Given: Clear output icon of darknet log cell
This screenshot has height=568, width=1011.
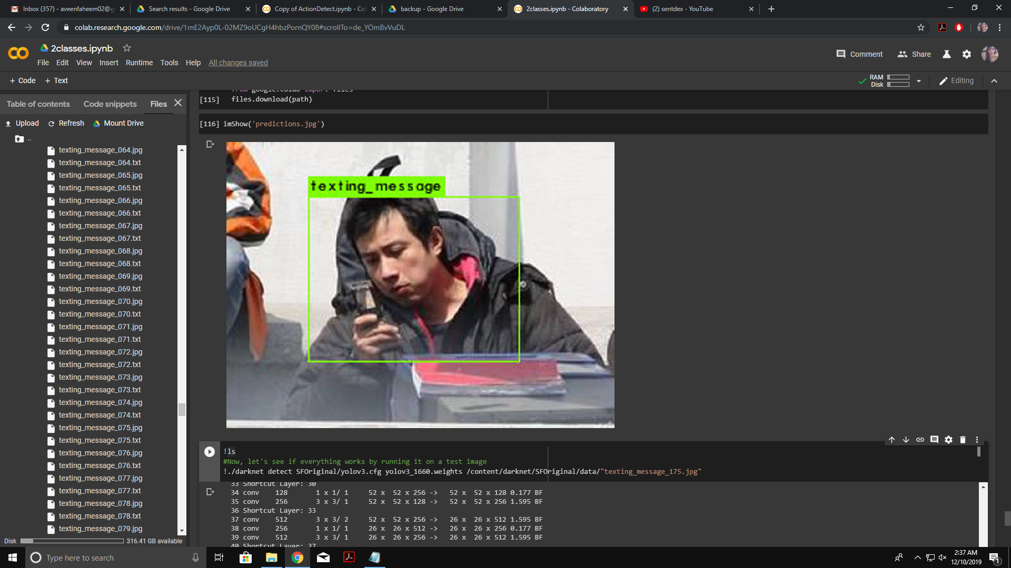Looking at the screenshot, I should pyautogui.click(x=210, y=492).
